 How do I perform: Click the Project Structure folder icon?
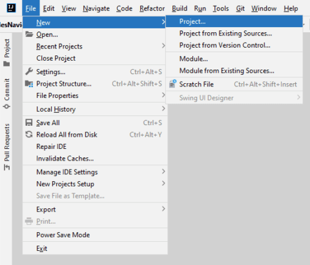click(x=29, y=84)
